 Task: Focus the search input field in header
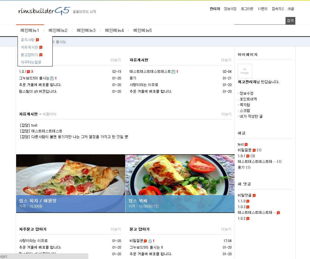[260, 21]
